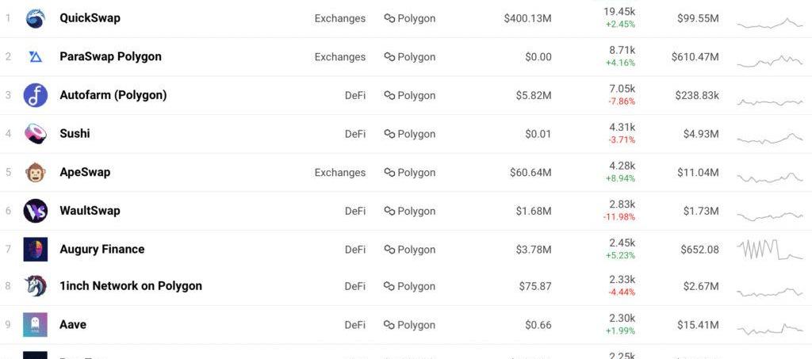Image resolution: width=812 pixels, height=359 pixels.
Task: Select the ApeSwap monkey face icon
Action: point(35,172)
